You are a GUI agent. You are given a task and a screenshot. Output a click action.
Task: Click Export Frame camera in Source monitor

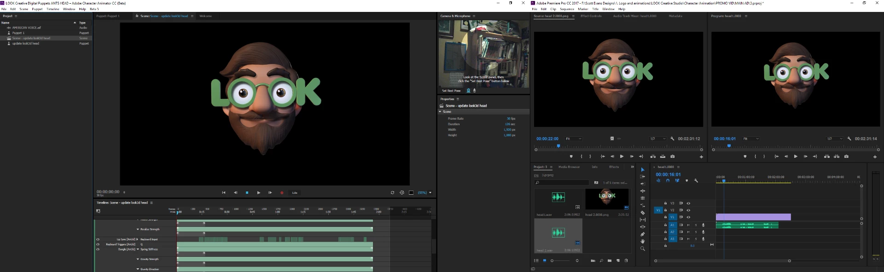[x=672, y=156]
